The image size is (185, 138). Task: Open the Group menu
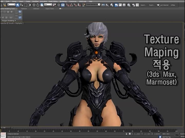(14, 2)
